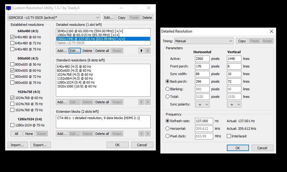Image resolution: width=287 pixels, height=172 pixels.
Task: Click the horizontal Active pixels field
Action: [x=202, y=59]
